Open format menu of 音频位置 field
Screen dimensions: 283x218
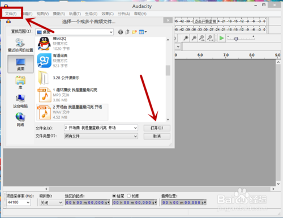(x=205, y=203)
